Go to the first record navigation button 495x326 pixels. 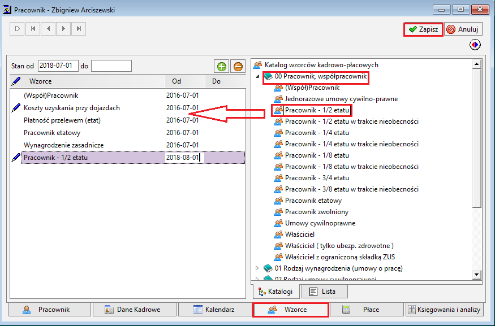[33, 29]
